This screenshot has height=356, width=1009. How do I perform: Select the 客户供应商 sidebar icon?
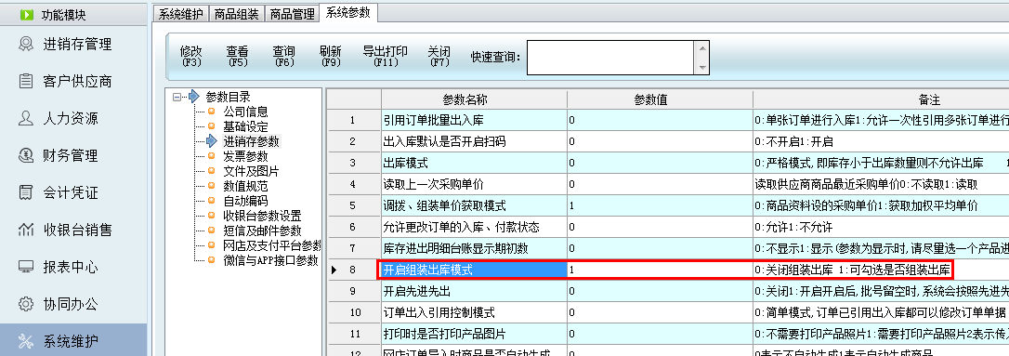[26, 81]
